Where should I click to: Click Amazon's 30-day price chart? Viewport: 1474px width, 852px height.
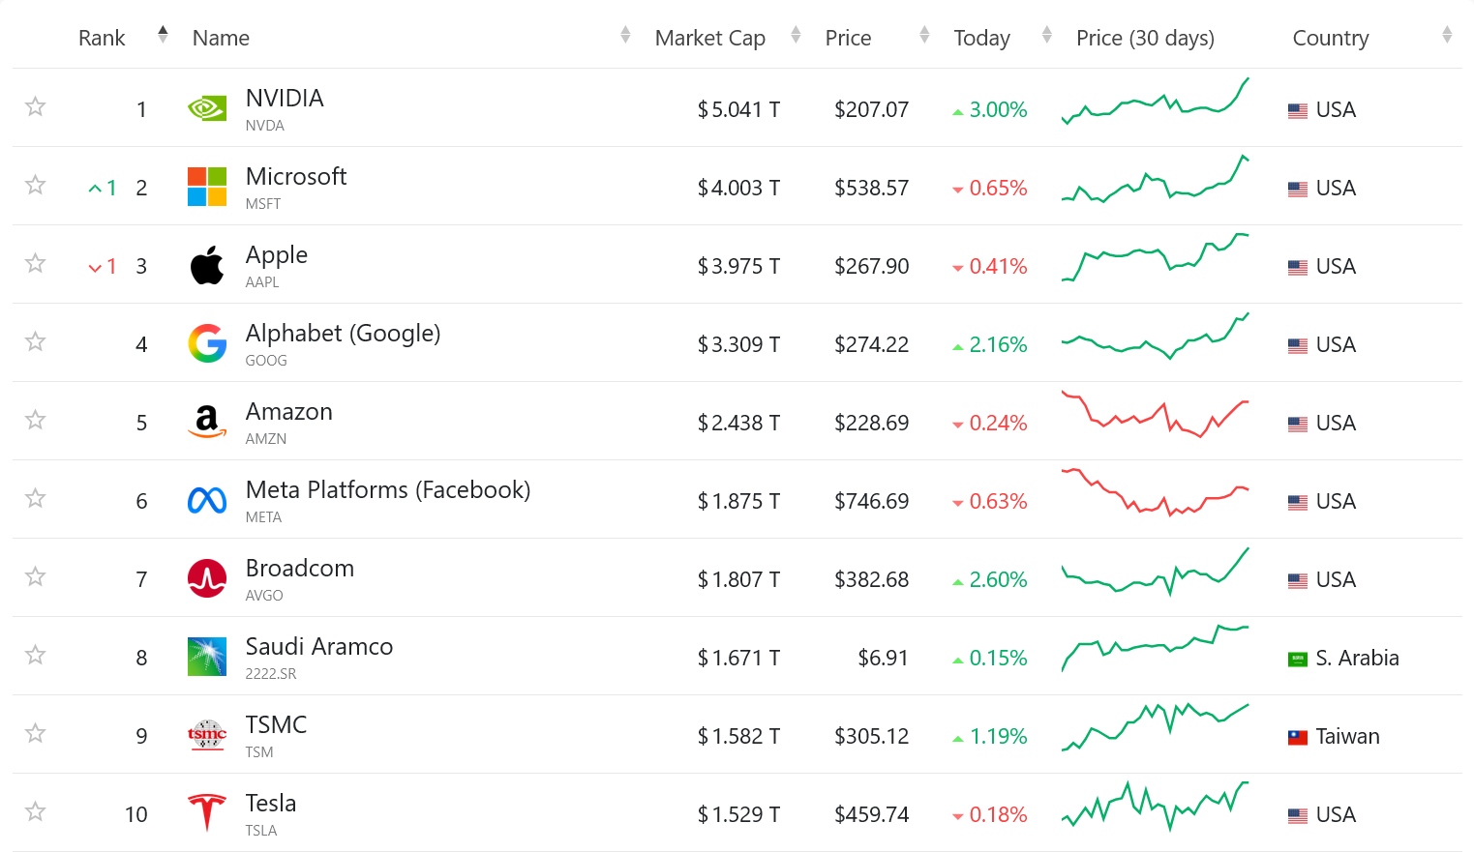[x=1155, y=416]
